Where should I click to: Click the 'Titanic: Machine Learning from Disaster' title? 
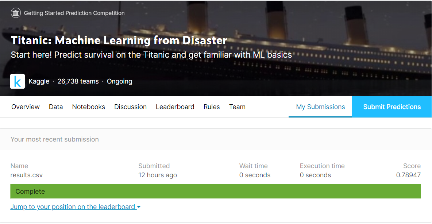(119, 40)
